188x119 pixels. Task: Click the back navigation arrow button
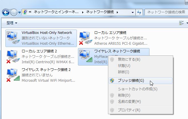[6, 12]
